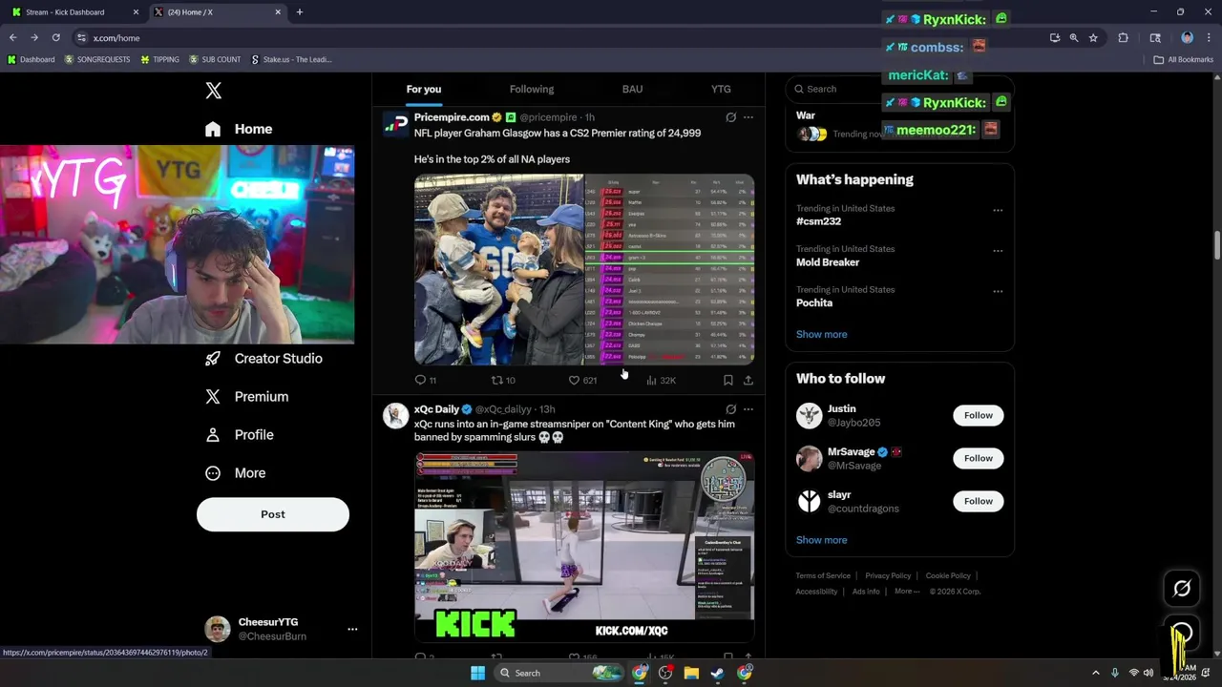Viewport: 1222px width, 687px height.
Task: Open the All Bookmarks folder
Action: pos(1183,60)
